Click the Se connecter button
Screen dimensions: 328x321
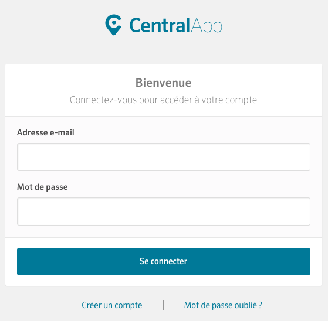pos(164,261)
